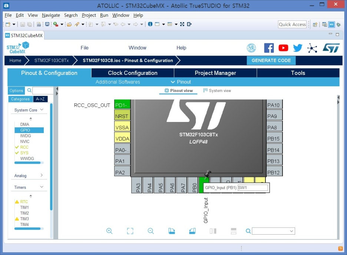Open the Run menu
This screenshot has height=255, width=347.
(x=104, y=15)
